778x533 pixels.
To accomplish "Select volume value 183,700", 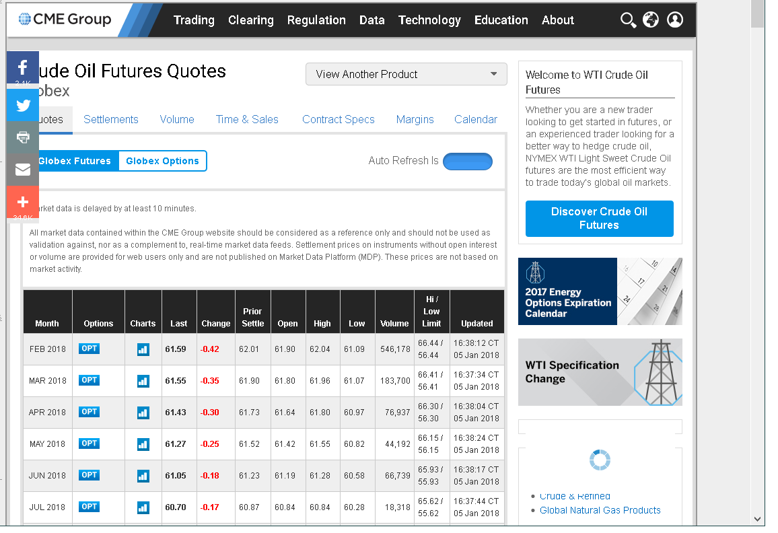I will [396, 381].
